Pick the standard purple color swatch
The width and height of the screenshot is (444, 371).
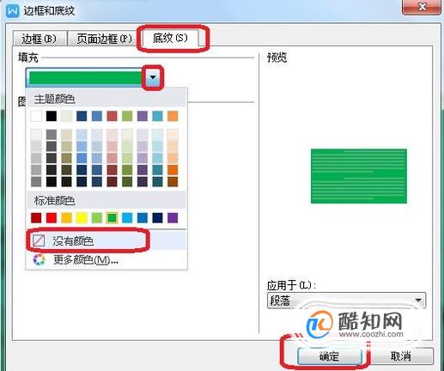click(173, 217)
